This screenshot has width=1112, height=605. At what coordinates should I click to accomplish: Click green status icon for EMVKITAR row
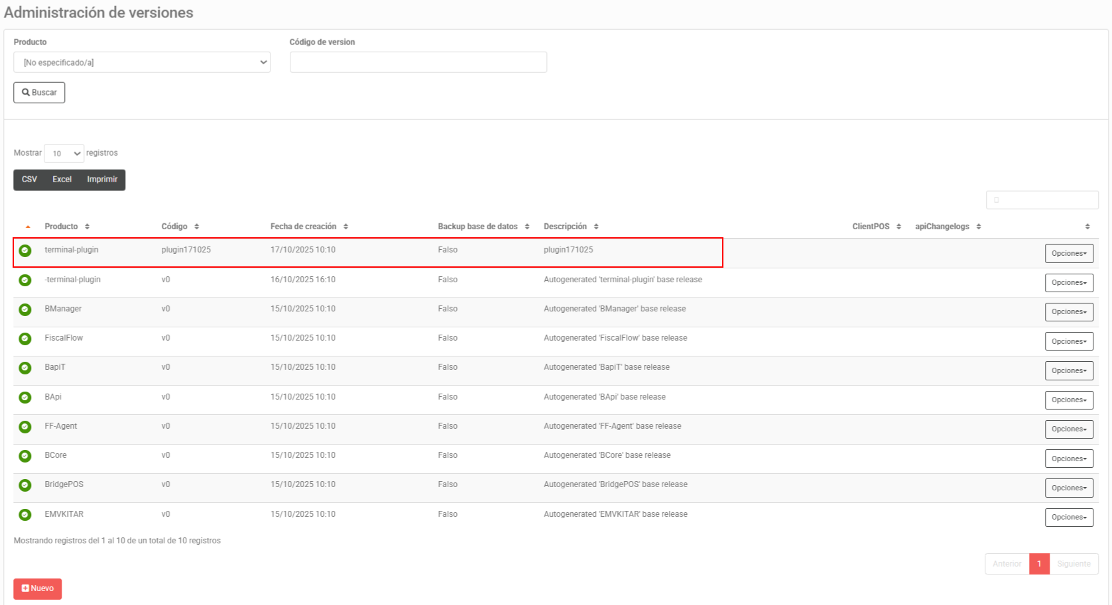coord(25,515)
